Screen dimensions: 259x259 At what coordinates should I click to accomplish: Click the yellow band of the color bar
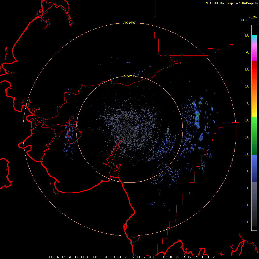coord(254,114)
